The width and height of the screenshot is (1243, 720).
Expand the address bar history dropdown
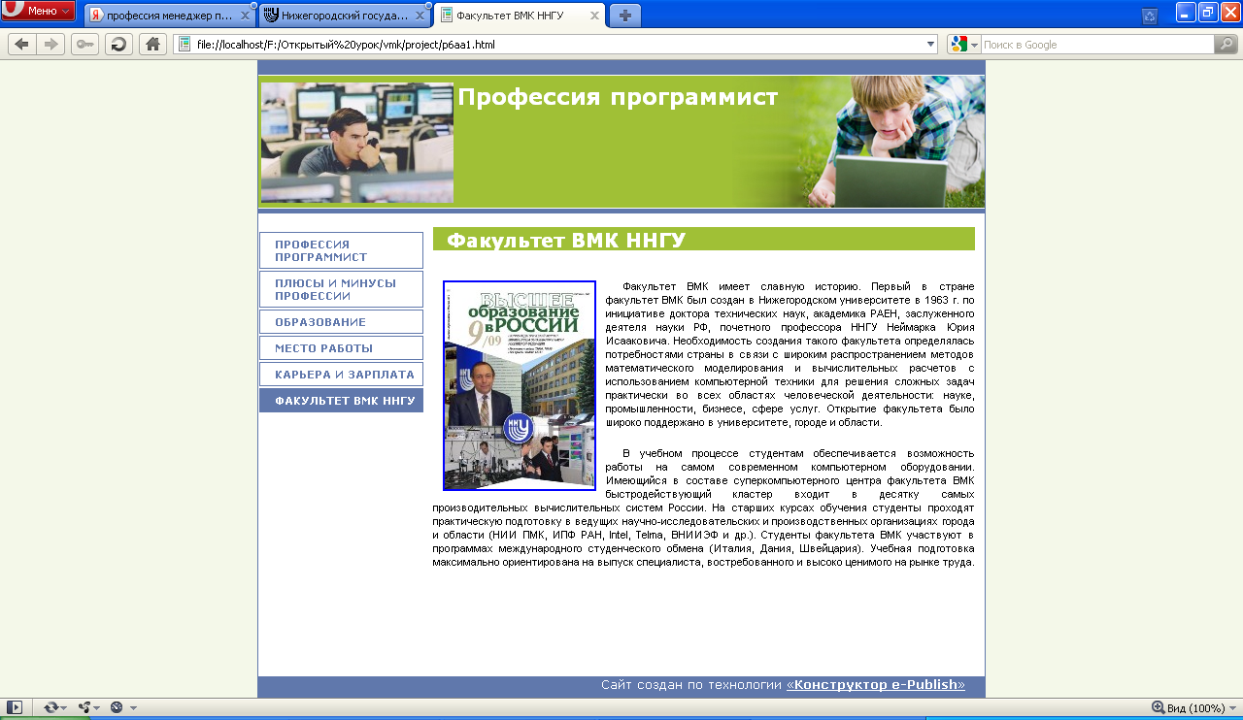click(931, 45)
